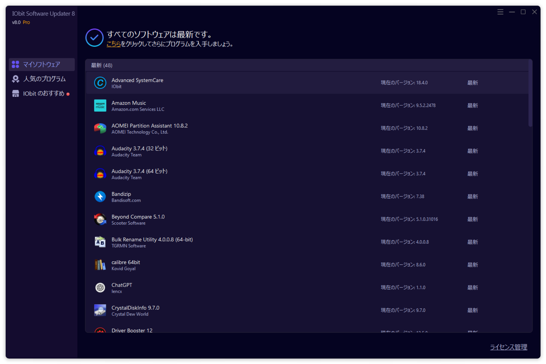The height and width of the screenshot is (364, 546).
Task: Click version 7.38 of Bandizip
Action: click(420, 197)
